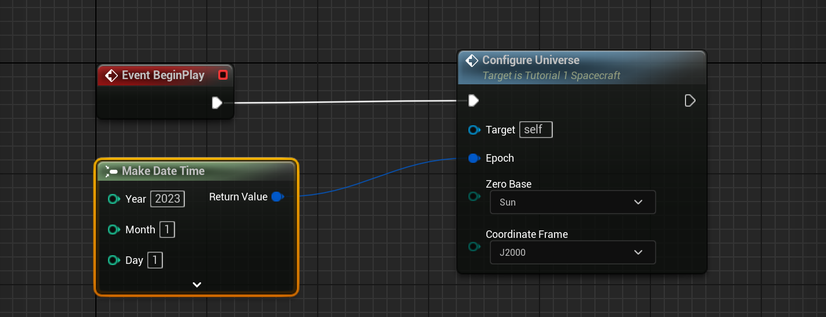Click 'Target is Tutorial 1 Spacecraft' subtitle

(x=551, y=76)
